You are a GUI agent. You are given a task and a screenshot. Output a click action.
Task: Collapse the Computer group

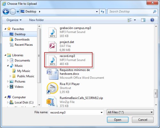click(x=5, y=97)
